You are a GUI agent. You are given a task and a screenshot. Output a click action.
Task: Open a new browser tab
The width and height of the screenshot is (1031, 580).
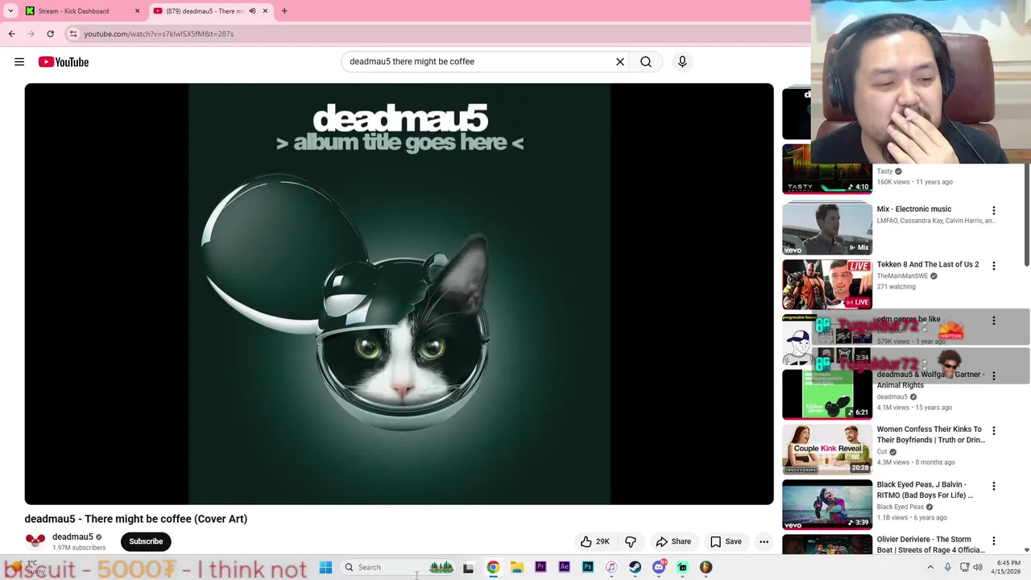284,11
